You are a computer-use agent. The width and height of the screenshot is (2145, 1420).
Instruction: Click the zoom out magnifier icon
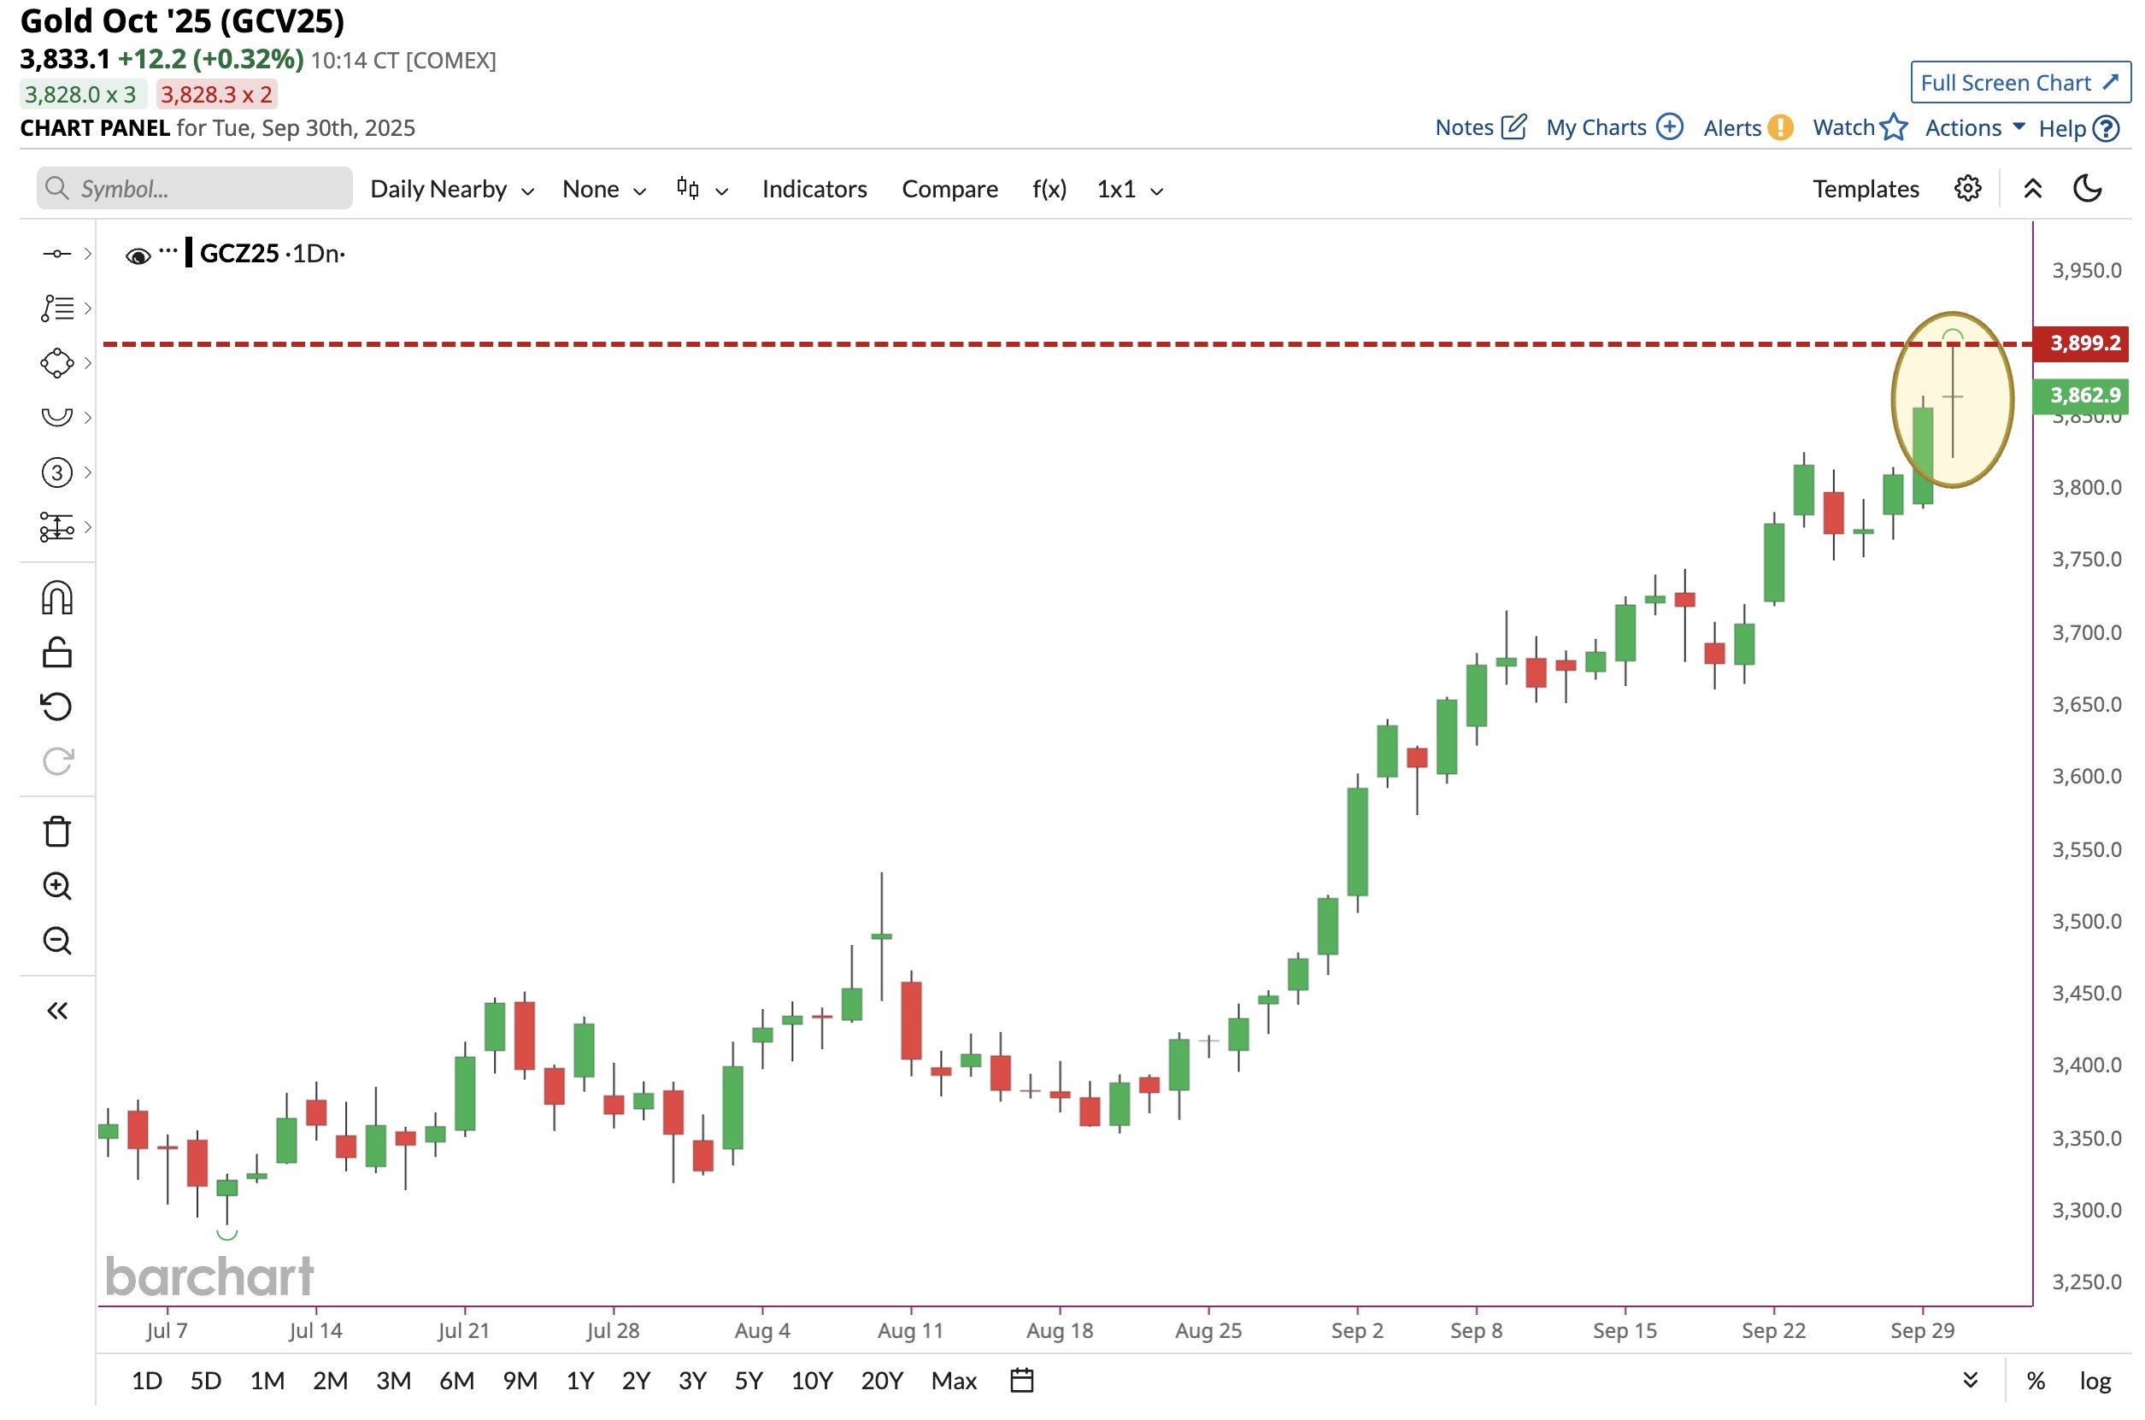point(56,940)
